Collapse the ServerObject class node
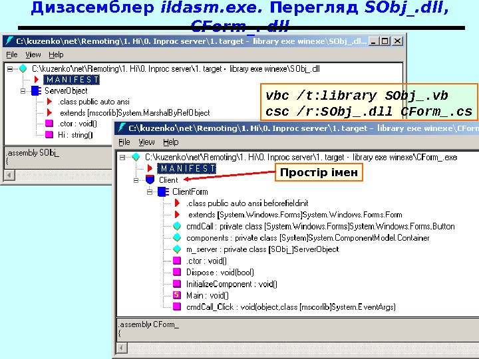 tap(23, 91)
